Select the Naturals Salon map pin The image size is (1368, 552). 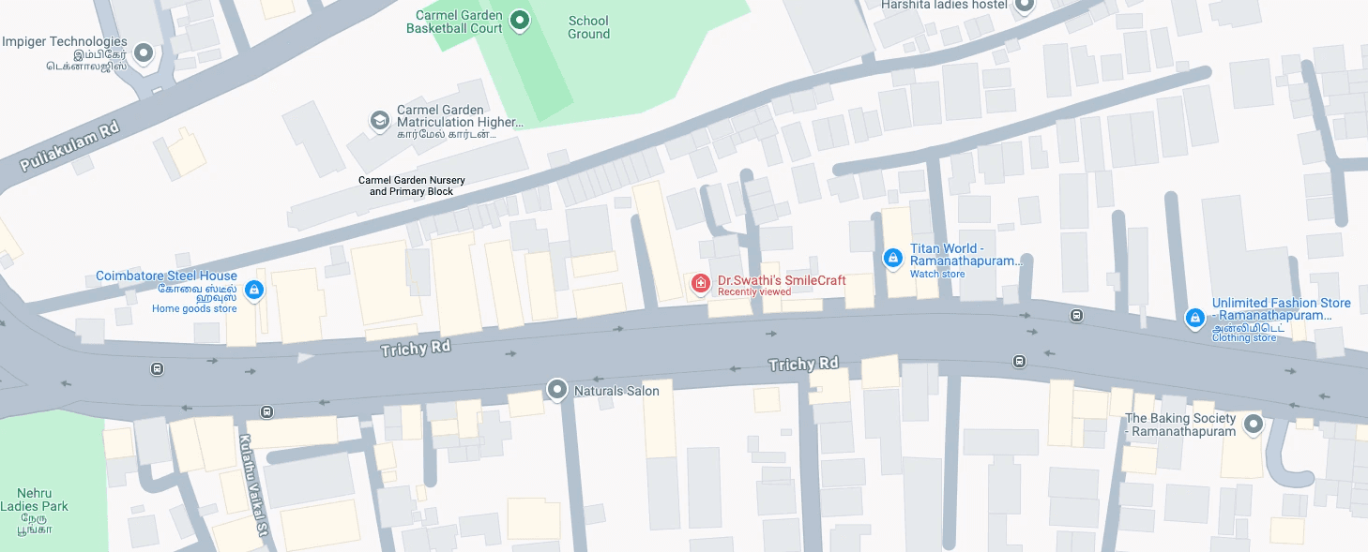[x=557, y=390]
